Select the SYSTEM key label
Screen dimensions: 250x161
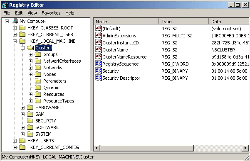click(43, 134)
